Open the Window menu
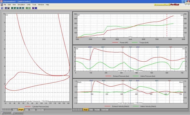190x115 pixels. (x=41, y=5)
